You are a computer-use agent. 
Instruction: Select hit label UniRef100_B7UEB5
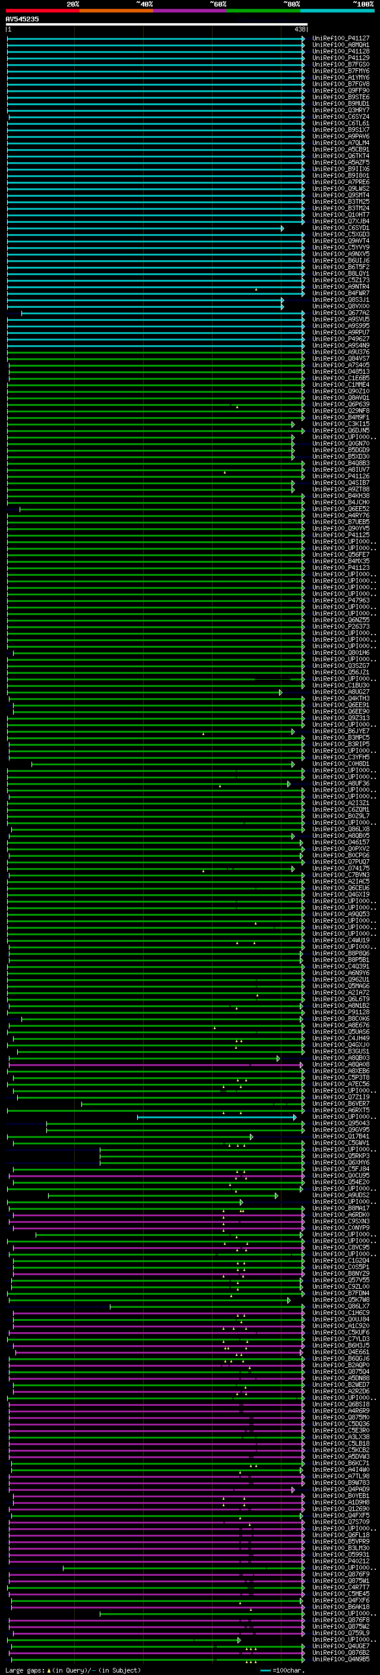point(341,522)
